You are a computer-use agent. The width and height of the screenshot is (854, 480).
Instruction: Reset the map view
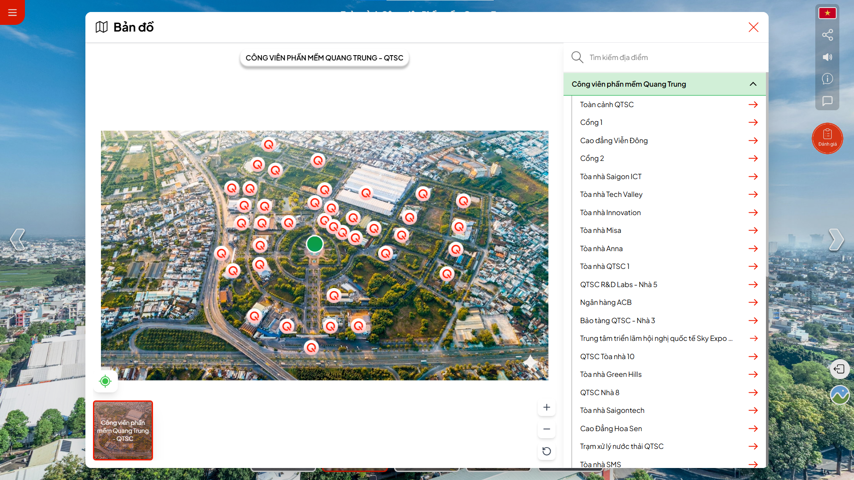pyautogui.click(x=547, y=451)
